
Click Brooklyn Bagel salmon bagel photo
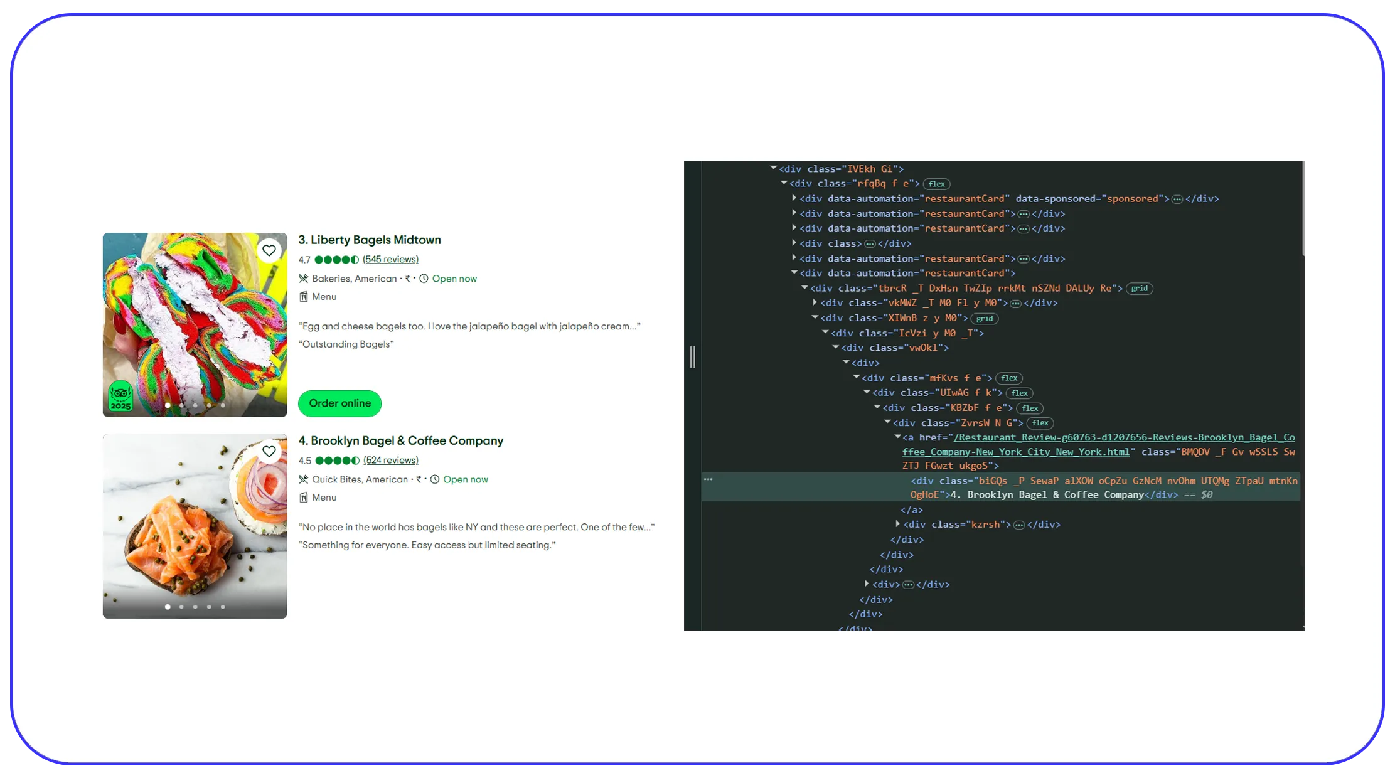[x=195, y=526]
